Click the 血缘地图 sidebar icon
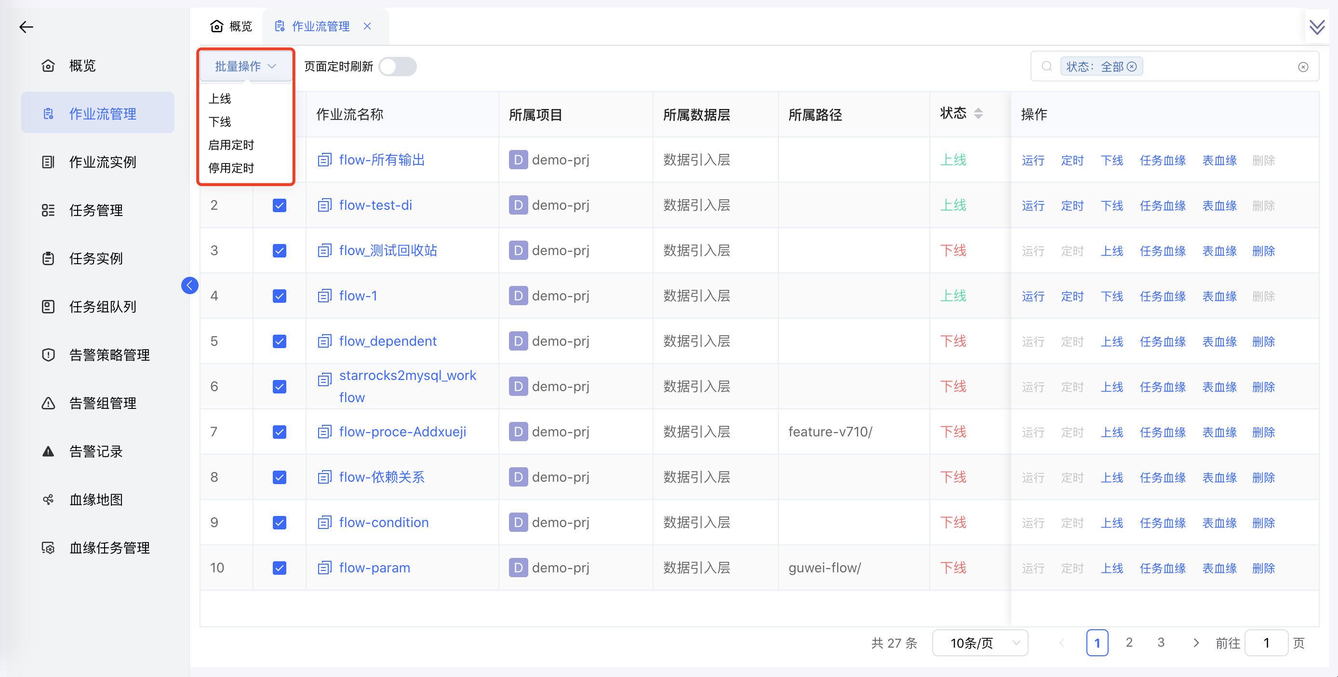Viewport: 1338px width, 677px height. pyautogui.click(x=48, y=500)
